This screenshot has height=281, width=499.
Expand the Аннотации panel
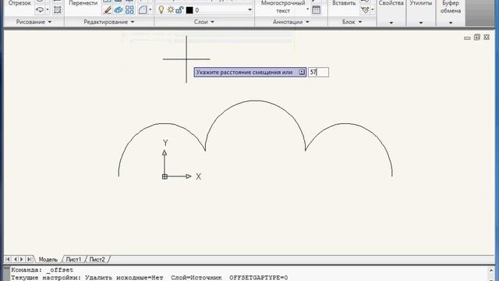[x=291, y=22]
